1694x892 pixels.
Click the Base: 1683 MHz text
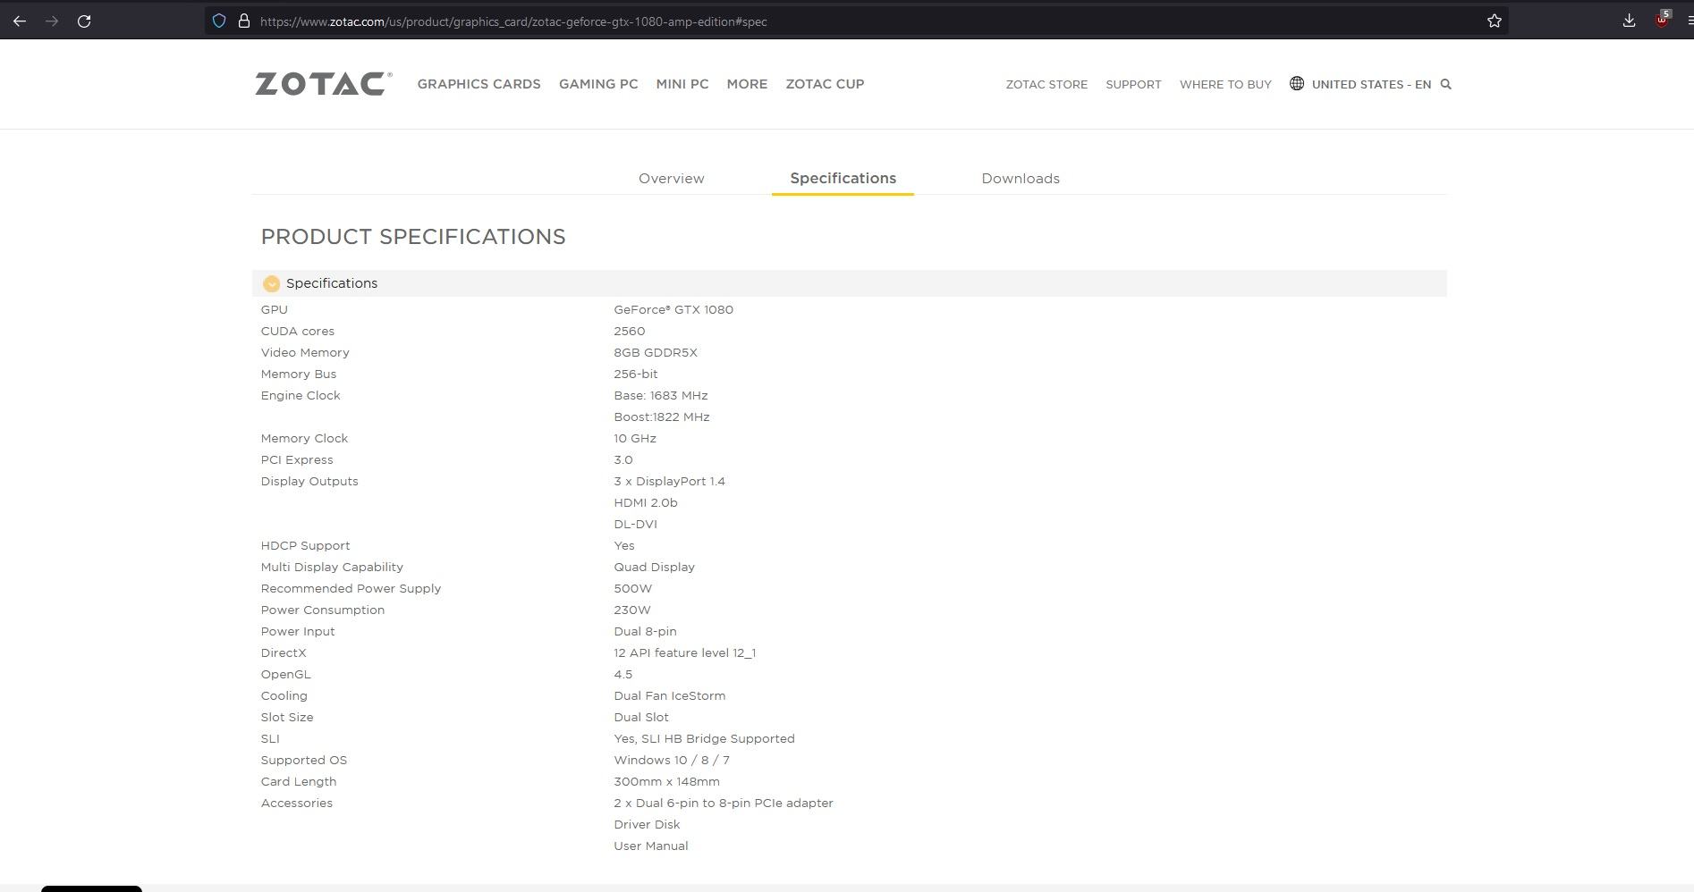point(661,395)
